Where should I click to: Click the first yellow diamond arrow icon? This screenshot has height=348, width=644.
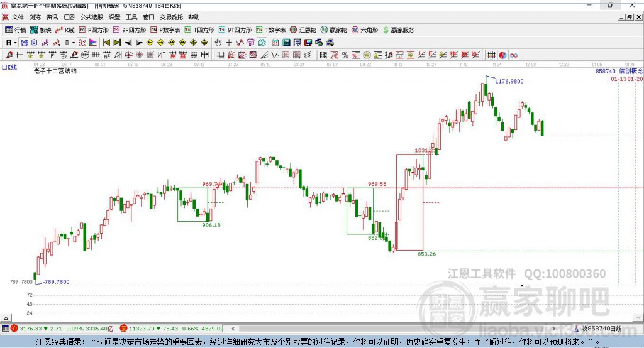tap(150, 43)
